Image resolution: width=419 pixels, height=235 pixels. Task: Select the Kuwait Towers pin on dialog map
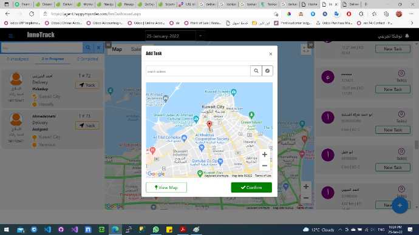click(234, 92)
